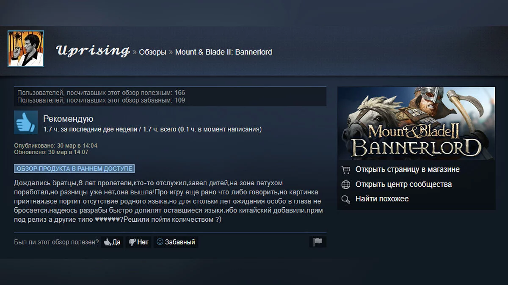
Task: Open Mount & Blade II: Bannerlord breadcrumb
Action: tap(224, 52)
